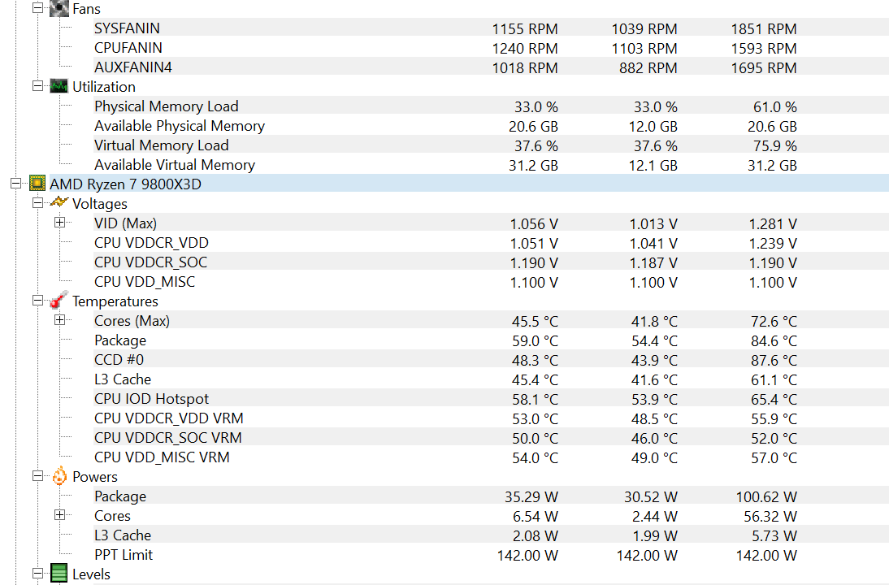
Task: Select the PPT Limit row
Action: [x=491, y=555]
